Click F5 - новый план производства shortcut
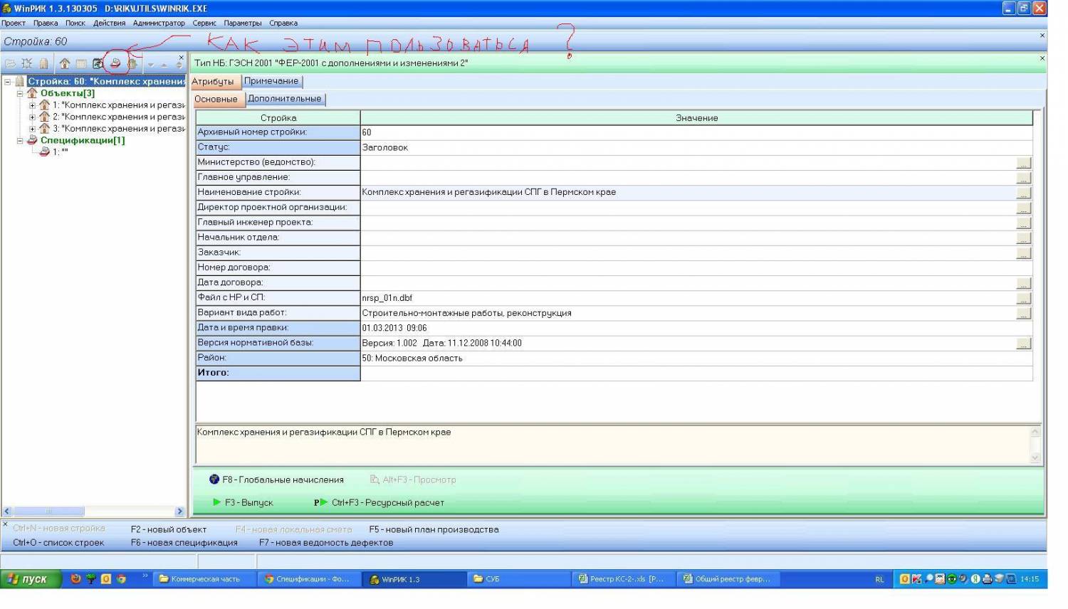 pos(434,529)
